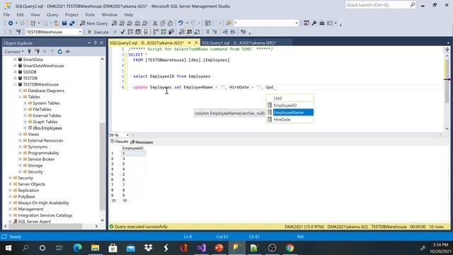Click the New Query toolbar button
This screenshot has width=453, height=255.
(93, 23)
